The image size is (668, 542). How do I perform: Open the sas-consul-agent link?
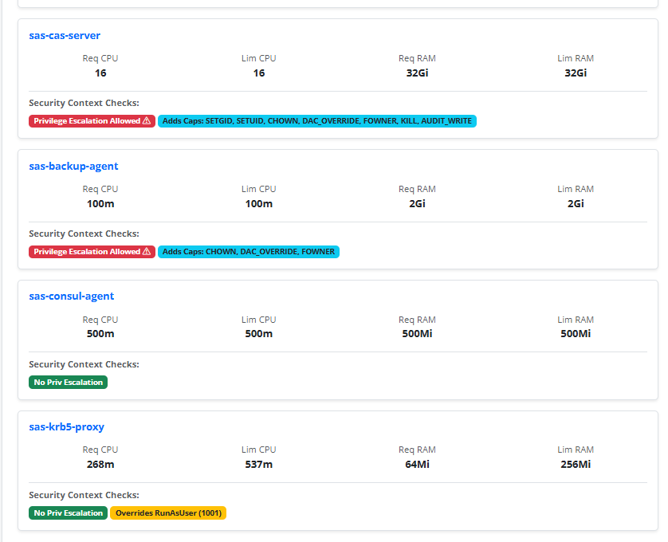point(71,297)
